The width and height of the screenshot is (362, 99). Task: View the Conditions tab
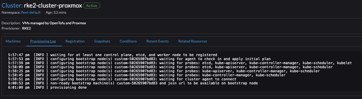[x=128, y=41]
